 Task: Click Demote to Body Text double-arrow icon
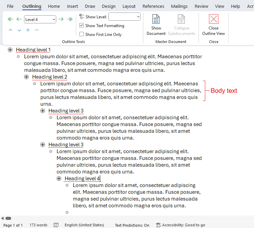pyautogui.click(x=70, y=19)
